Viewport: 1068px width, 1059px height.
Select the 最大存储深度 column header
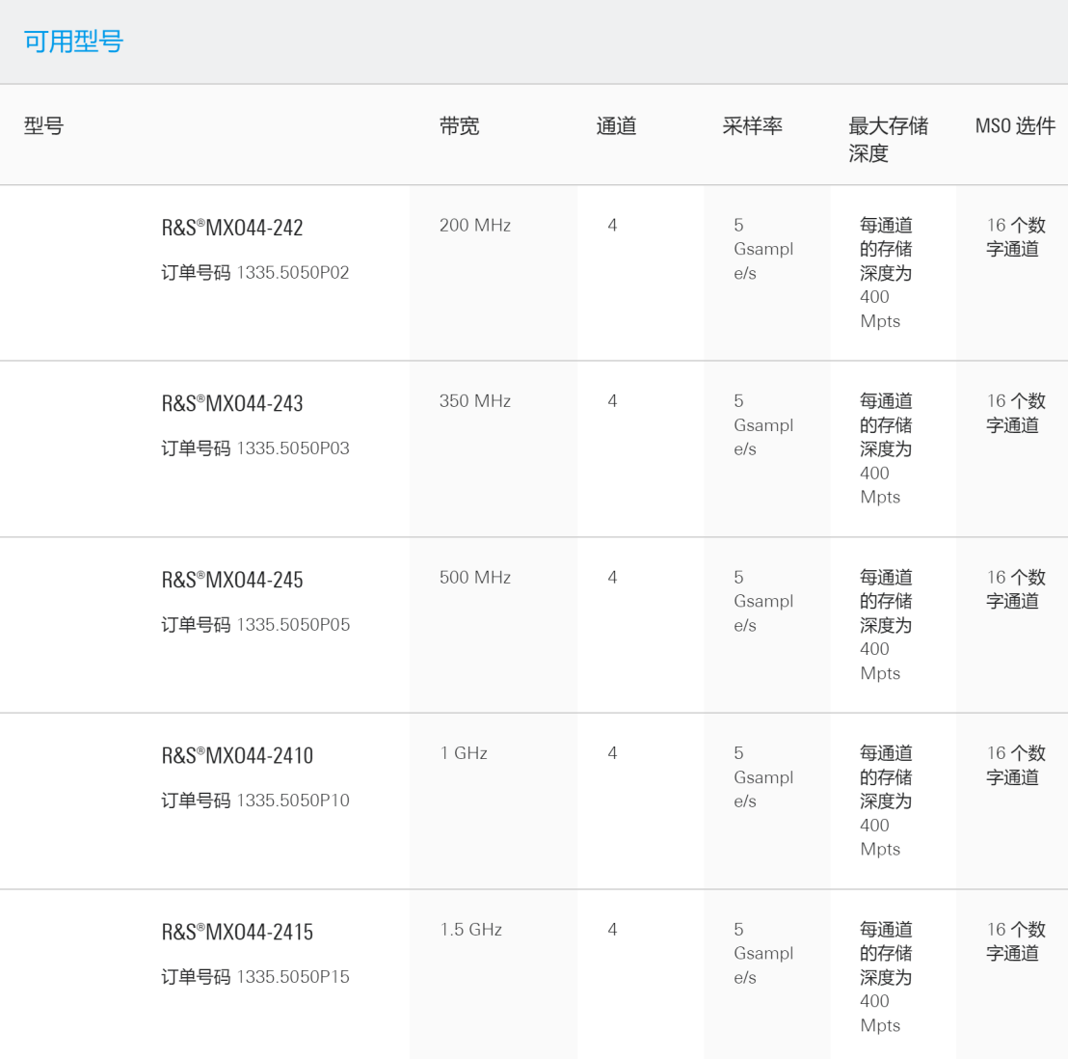point(888,140)
